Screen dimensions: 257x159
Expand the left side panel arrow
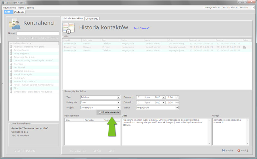click(x=2, y=84)
